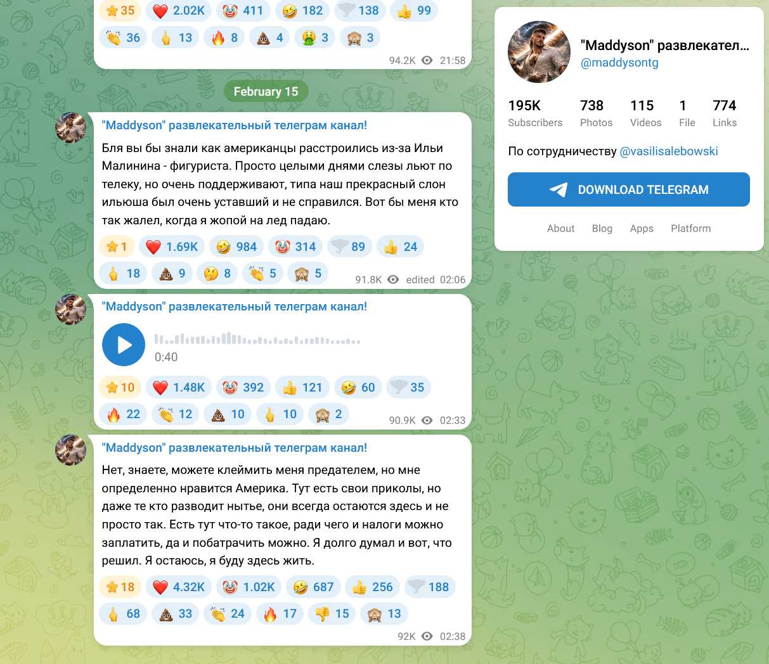Click the heart reaction showing 4.32K
Screen dimensions: 769x664
coord(179,587)
